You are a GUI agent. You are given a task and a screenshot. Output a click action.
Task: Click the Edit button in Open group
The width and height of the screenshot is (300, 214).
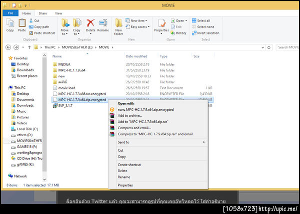coord(176,27)
